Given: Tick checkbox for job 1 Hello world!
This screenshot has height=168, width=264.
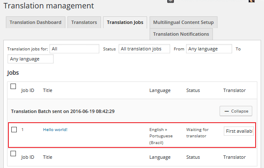Looking at the screenshot, I should click(14, 129).
